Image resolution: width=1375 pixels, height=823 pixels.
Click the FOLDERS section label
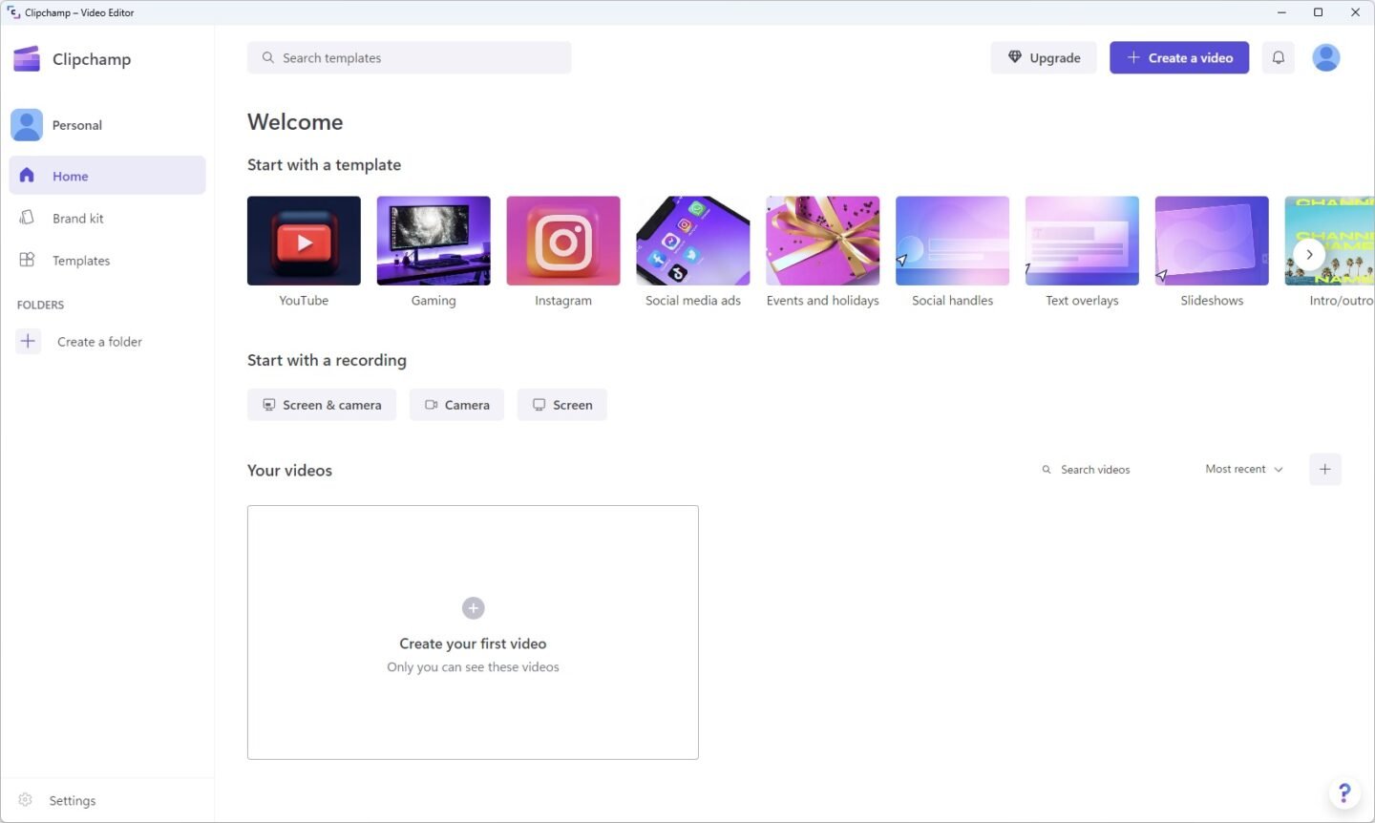[40, 305]
